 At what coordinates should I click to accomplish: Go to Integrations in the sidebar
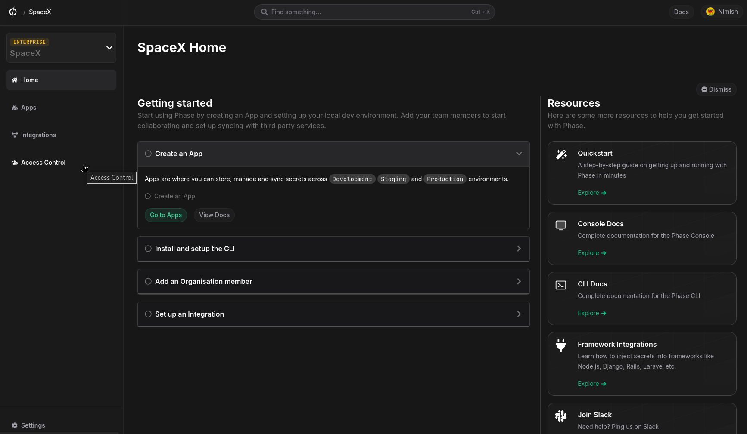61,135
